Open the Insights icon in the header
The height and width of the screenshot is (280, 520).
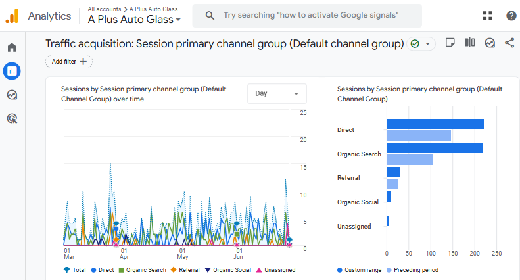490,43
